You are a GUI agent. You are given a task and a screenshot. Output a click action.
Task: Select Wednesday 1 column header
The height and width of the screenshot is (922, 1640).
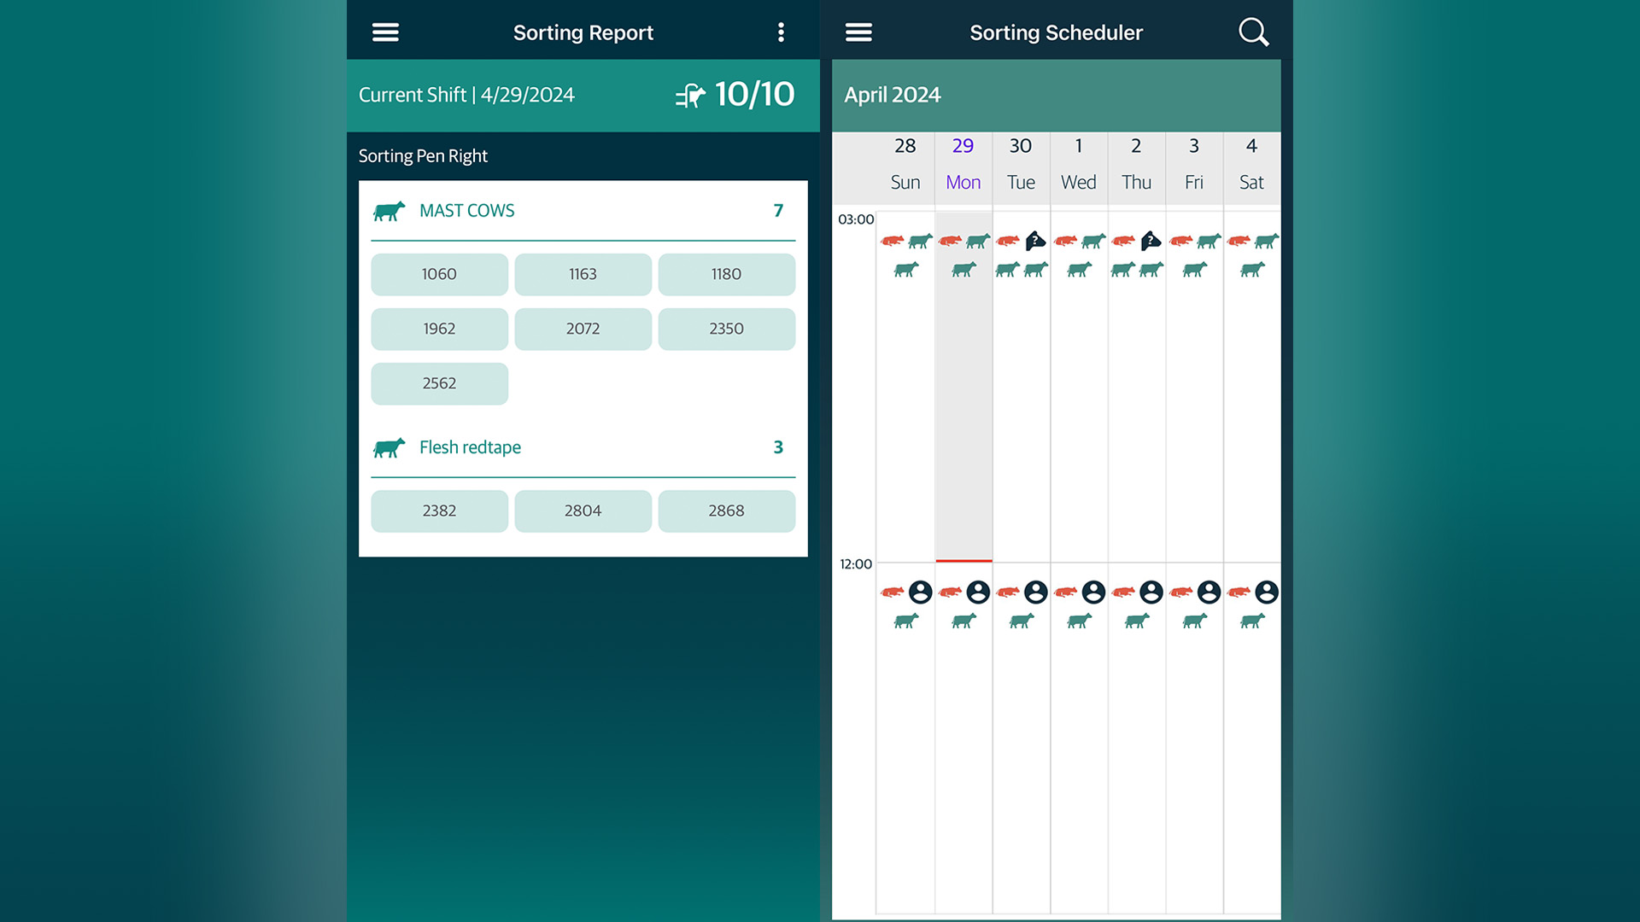click(x=1078, y=165)
